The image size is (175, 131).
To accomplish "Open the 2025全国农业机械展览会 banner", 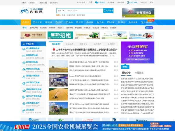I will tap(87, 126).
